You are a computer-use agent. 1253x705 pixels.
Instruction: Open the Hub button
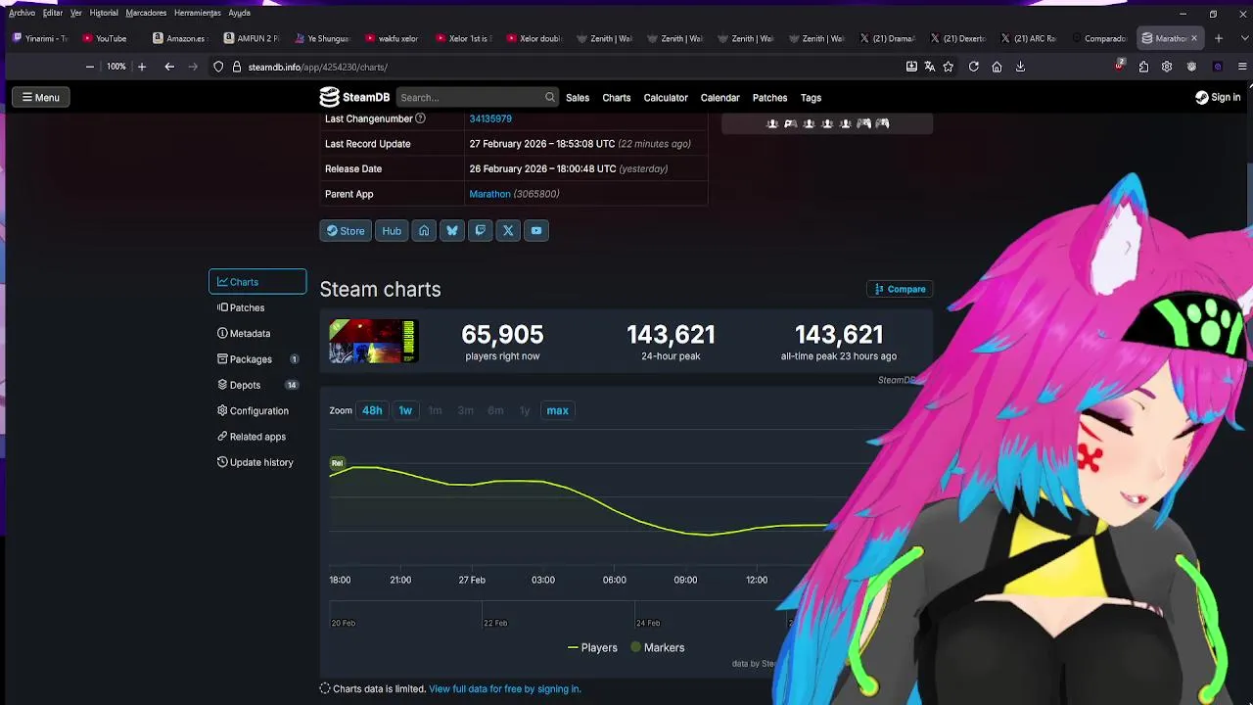point(392,231)
